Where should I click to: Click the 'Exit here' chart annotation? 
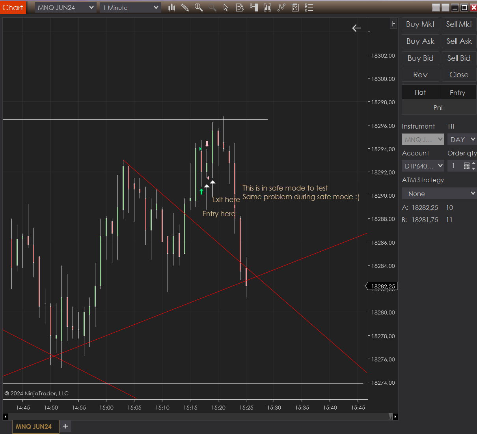tap(226, 200)
